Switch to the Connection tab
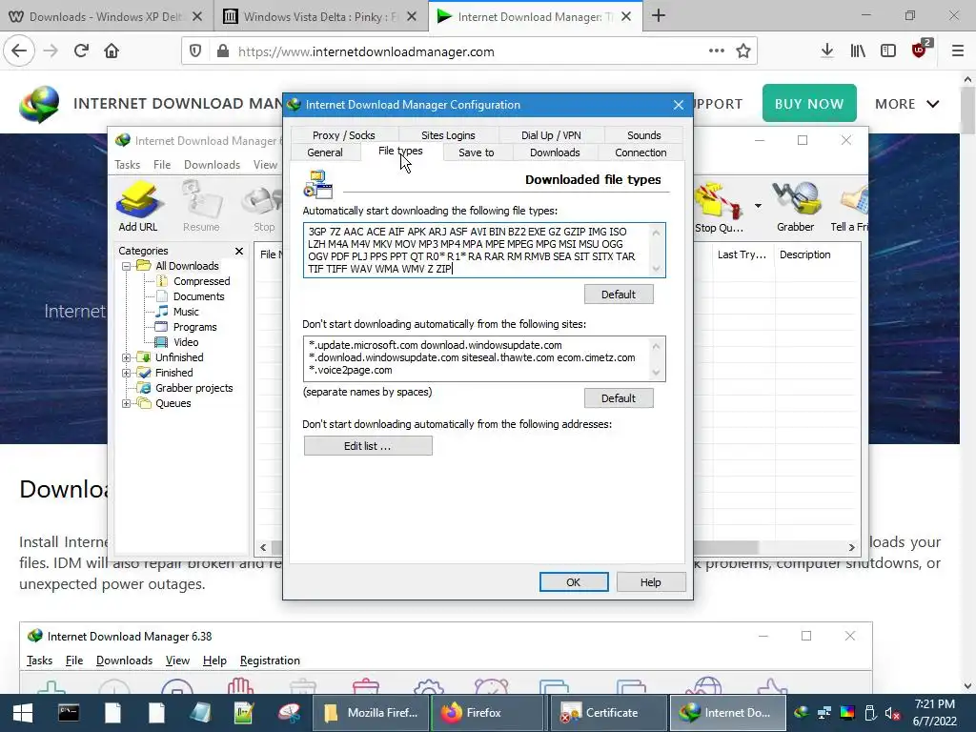 [640, 152]
